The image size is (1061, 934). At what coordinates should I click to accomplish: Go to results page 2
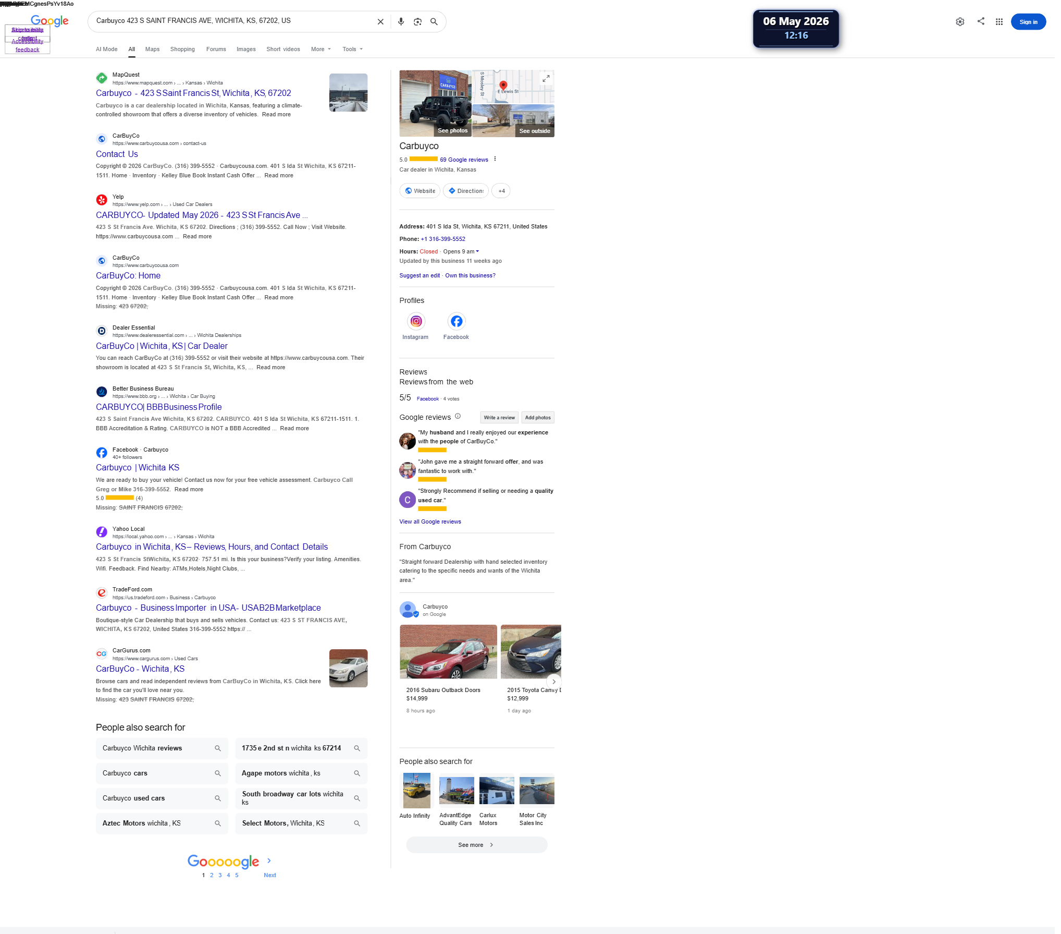212,876
